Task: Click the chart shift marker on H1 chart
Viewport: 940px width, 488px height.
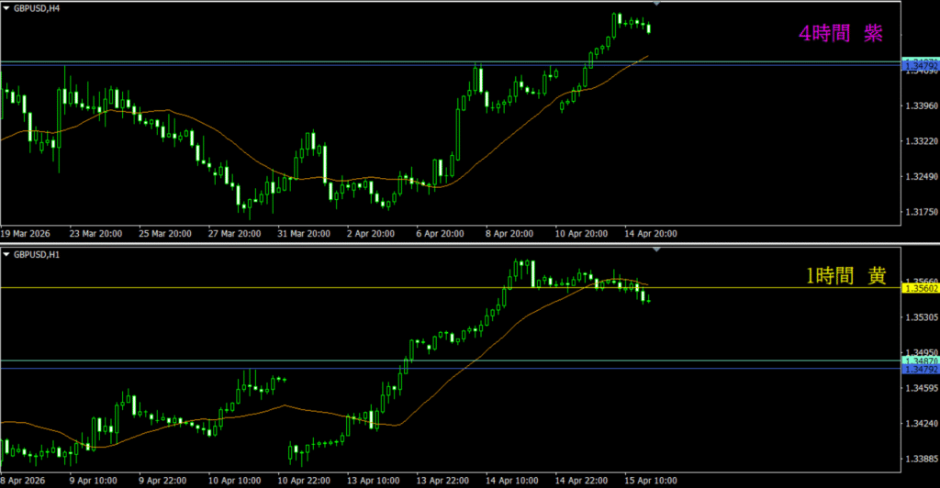Action: point(655,250)
